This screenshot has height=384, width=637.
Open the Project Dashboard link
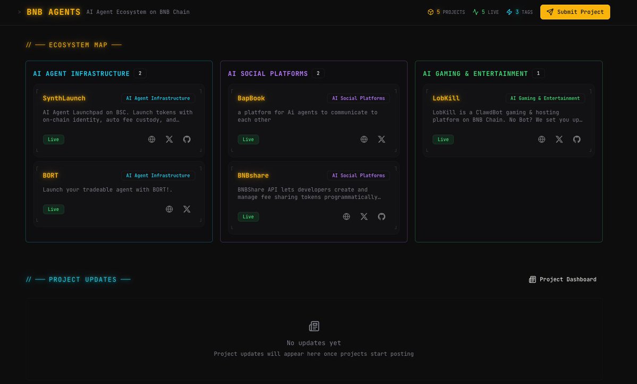click(x=563, y=279)
